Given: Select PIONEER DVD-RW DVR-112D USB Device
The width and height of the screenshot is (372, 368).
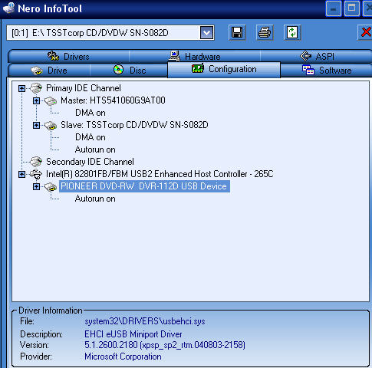Looking at the screenshot, I should click(x=144, y=186).
